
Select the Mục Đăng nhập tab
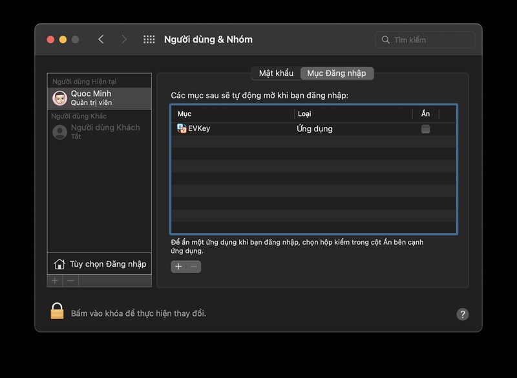[x=337, y=73]
